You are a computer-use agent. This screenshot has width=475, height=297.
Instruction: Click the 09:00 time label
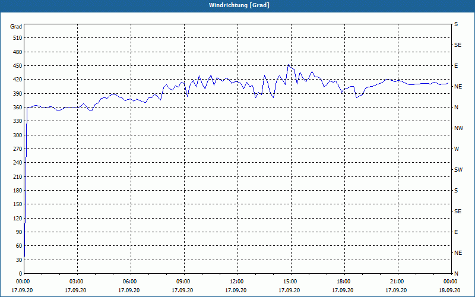(184, 282)
